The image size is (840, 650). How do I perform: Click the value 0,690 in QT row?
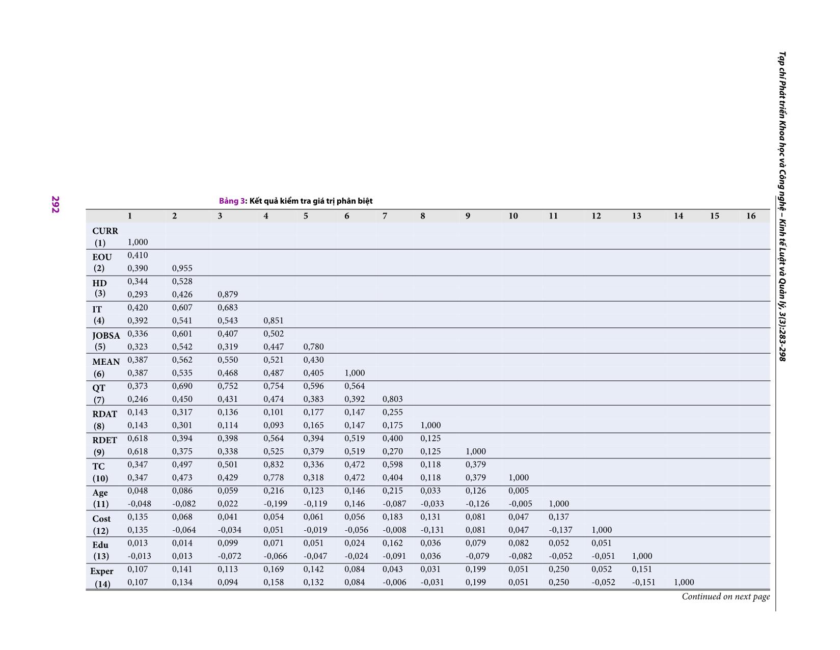[x=182, y=386]
